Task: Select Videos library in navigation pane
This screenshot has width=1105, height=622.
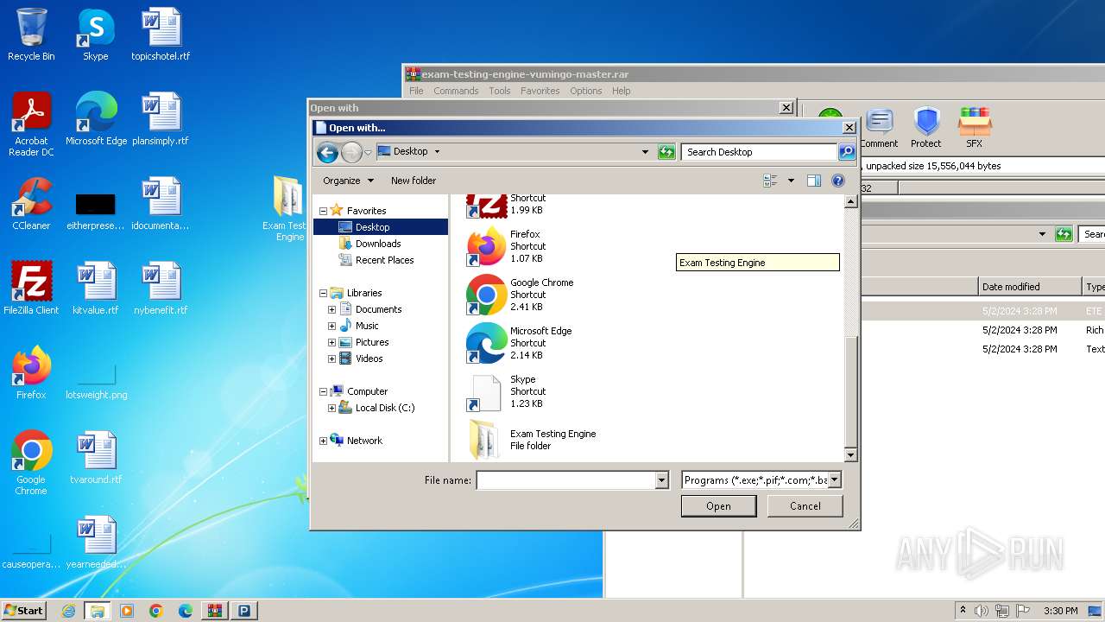Action: (x=369, y=359)
